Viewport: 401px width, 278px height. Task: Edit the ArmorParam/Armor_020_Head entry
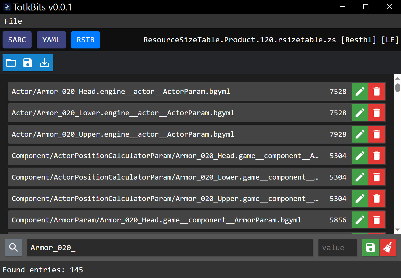tap(360, 220)
